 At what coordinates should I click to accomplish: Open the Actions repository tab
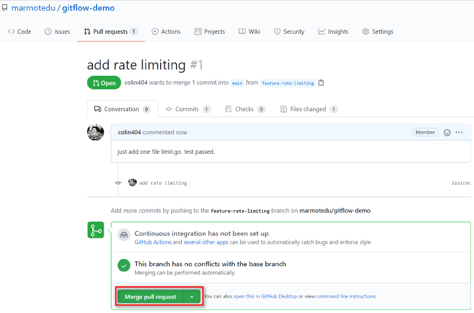coord(166,32)
